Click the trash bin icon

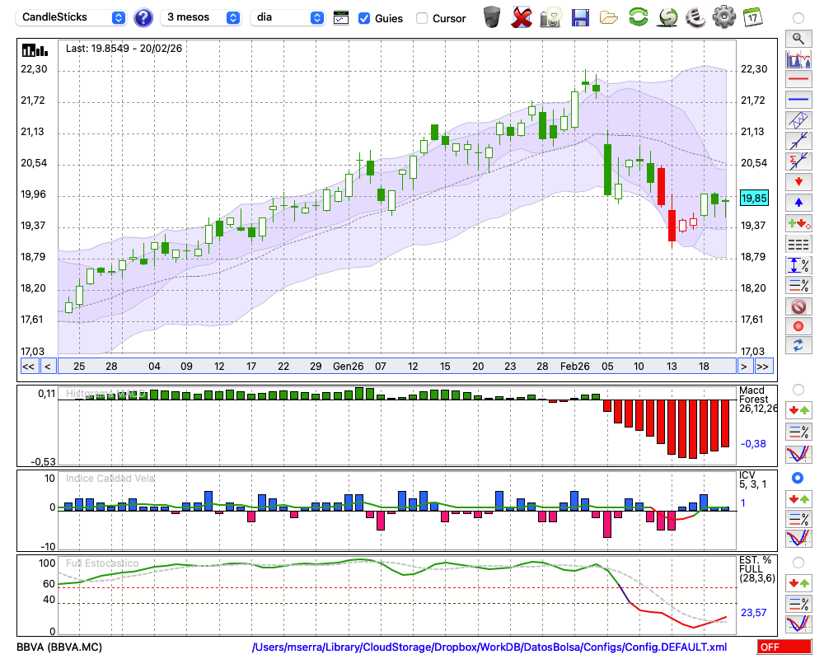coord(492,17)
